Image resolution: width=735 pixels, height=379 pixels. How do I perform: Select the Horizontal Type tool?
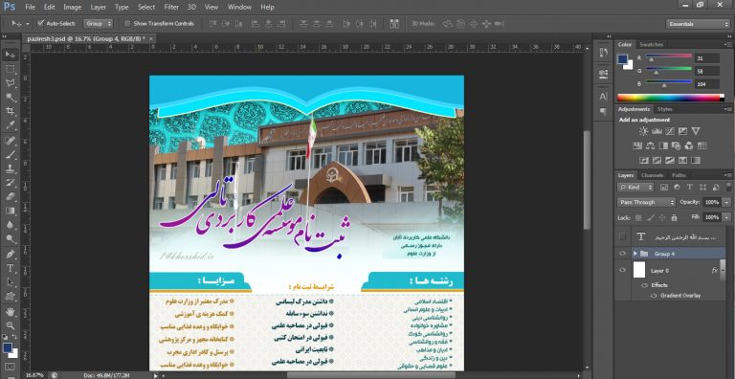(11, 268)
